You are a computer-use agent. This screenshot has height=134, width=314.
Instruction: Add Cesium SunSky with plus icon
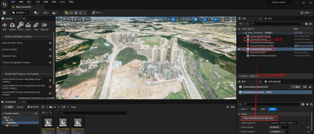point(50,49)
